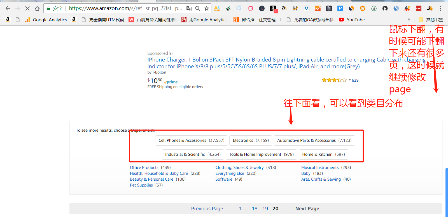Screen dimensions: 448x217
Task: Open the 用Google Analytics bookmark
Action: (204, 20)
